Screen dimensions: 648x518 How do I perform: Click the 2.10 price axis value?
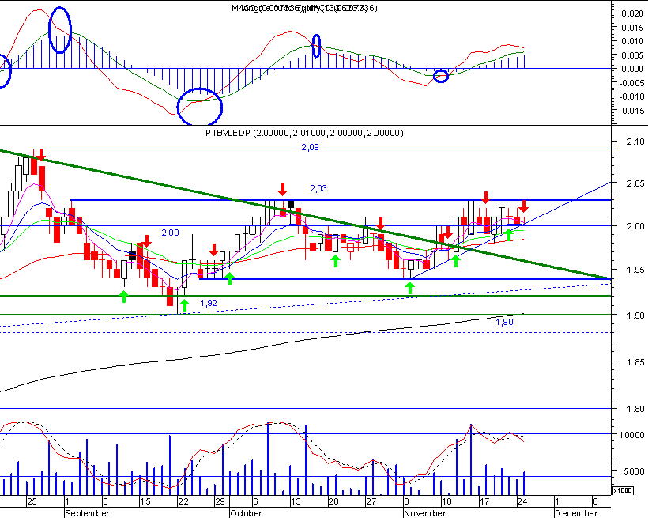click(x=634, y=142)
